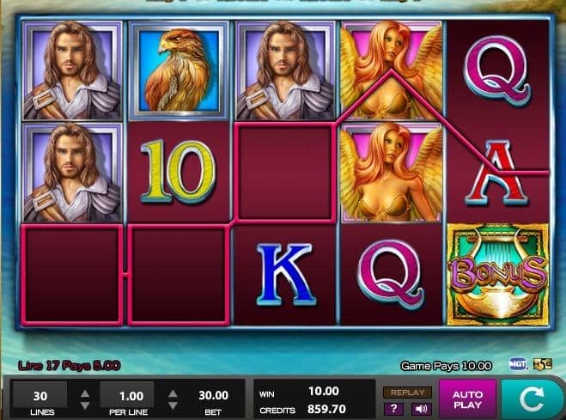Click the IGT logo
The width and height of the screenshot is (566, 420).
[518, 363]
